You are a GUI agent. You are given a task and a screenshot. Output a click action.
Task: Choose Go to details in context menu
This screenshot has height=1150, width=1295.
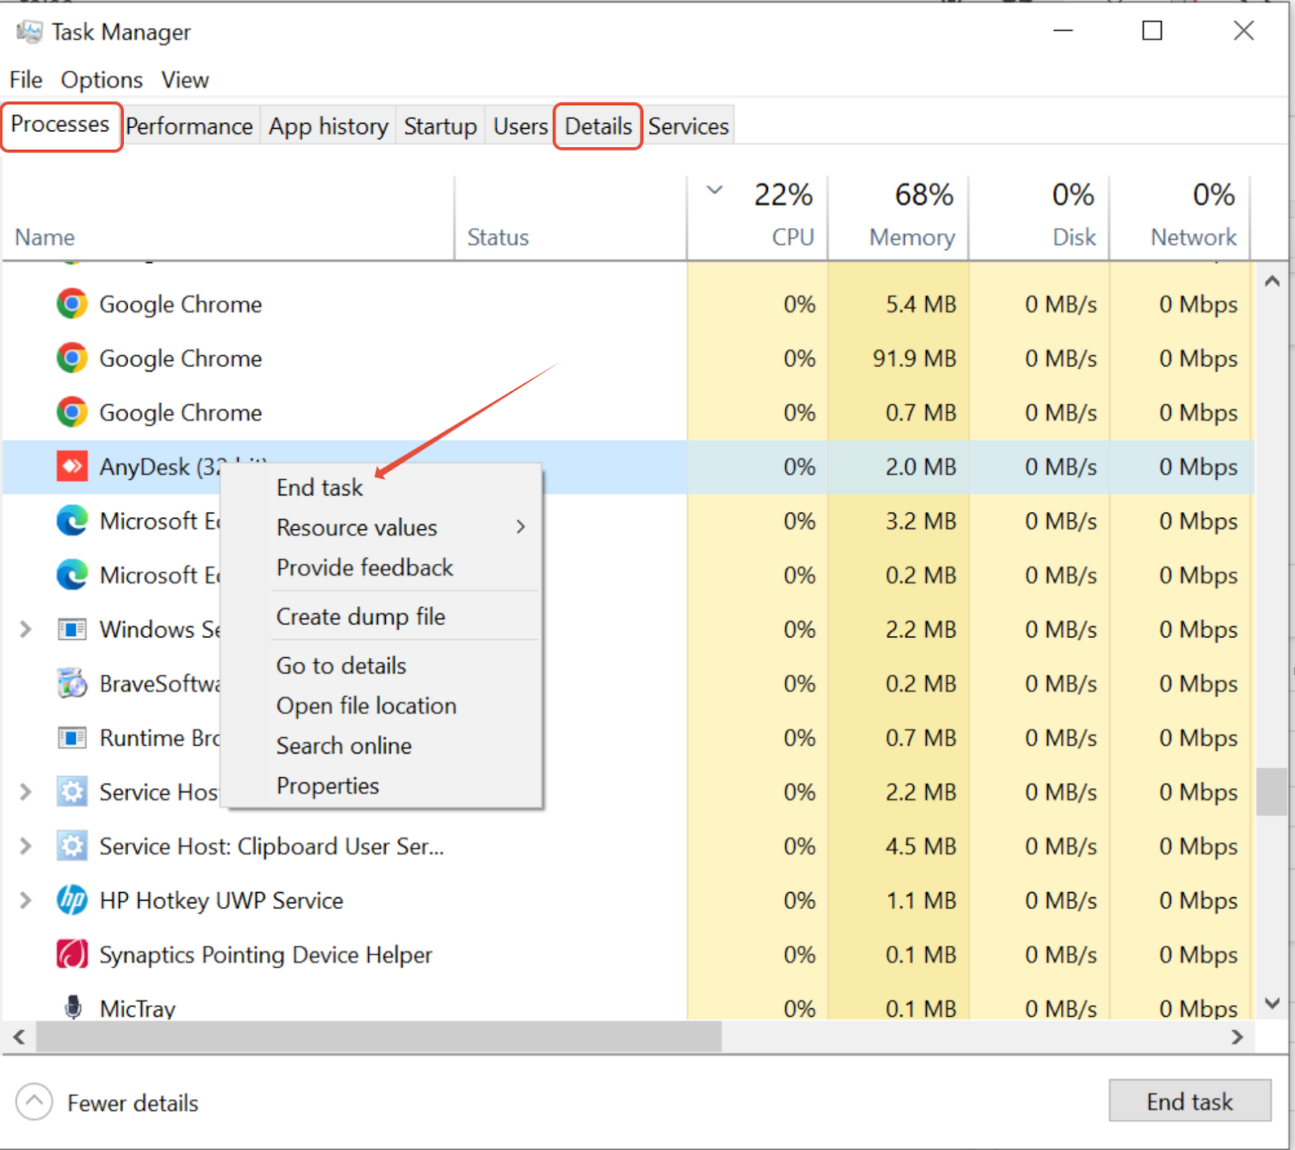pos(342,666)
